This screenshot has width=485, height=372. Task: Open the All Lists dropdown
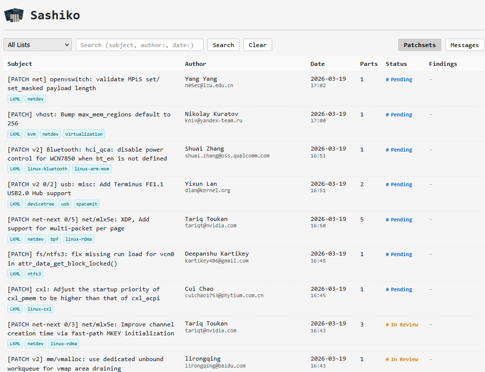pyautogui.click(x=38, y=45)
